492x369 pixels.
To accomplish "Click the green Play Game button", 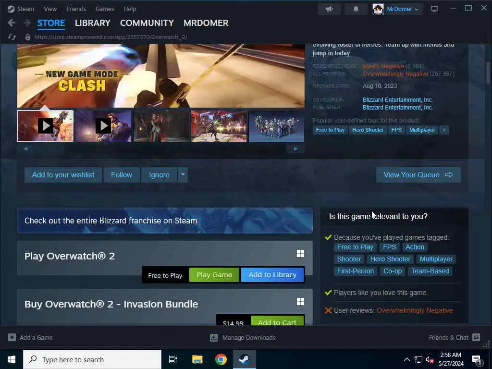I will coord(214,275).
